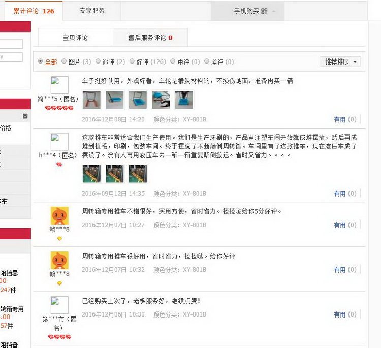Click the QR code icon beside 手机购买

(264, 11)
